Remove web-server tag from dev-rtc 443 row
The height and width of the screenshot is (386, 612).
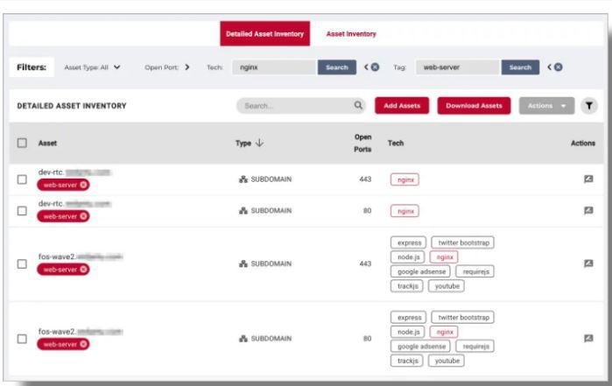click(83, 185)
